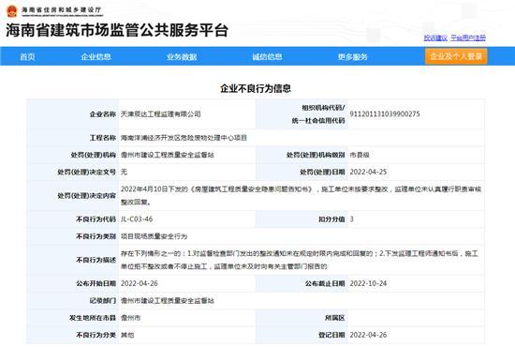This screenshot has height=362, width=515.
Task: Select 项目现场质量安全行为 category value
Action: [154, 236]
